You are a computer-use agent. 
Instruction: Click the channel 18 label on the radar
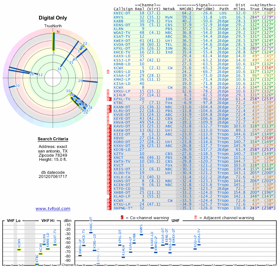(x=59, y=69)
